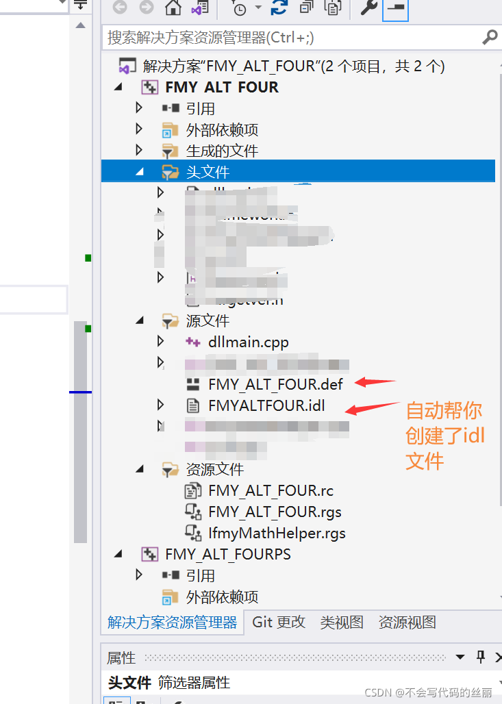Click the pending changes filter clock icon
Image resolution: width=502 pixels, height=704 pixels.
click(x=239, y=8)
